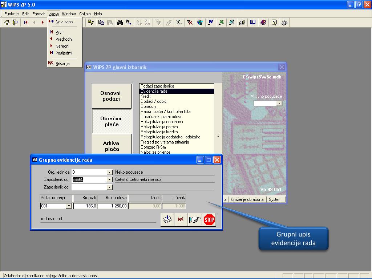Viewport: 372px width, 279px height.
Task: Click the Broj sati field showing 186,0
Action: coord(85,206)
